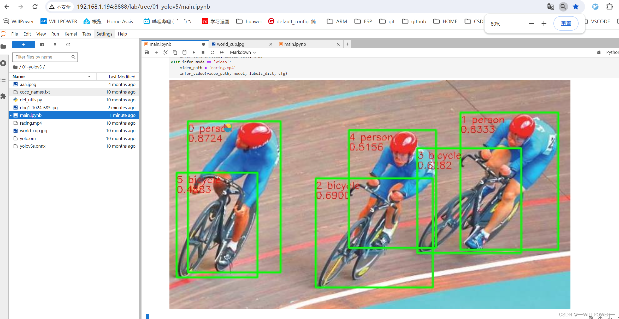This screenshot has height=319, width=619.
Task: Cut selected cell with scissors icon
Action: [166, 52]
